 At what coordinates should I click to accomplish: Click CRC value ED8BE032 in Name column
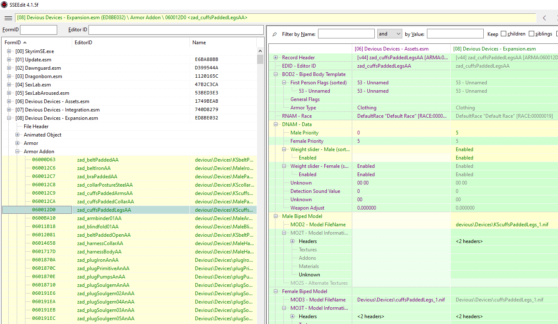(206, 118)
